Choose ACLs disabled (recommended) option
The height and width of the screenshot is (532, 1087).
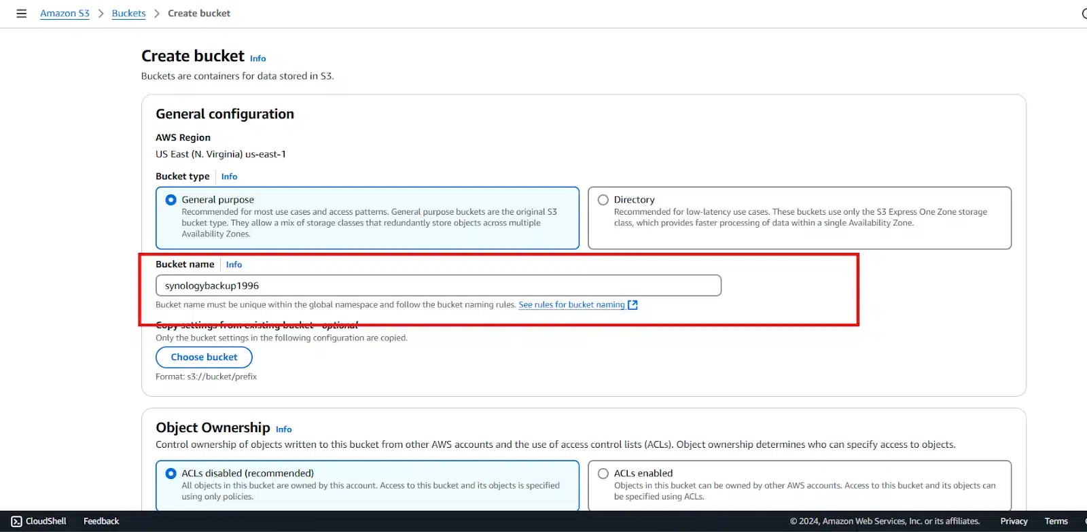click(171, 474)
